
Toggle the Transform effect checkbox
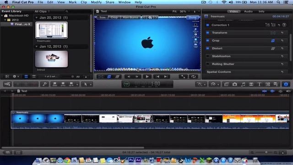pyautogui.click(x=207, y=33)
